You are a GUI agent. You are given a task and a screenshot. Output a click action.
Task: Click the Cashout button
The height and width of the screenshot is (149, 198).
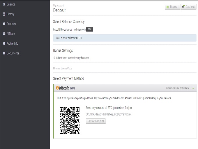coord(188,7)
